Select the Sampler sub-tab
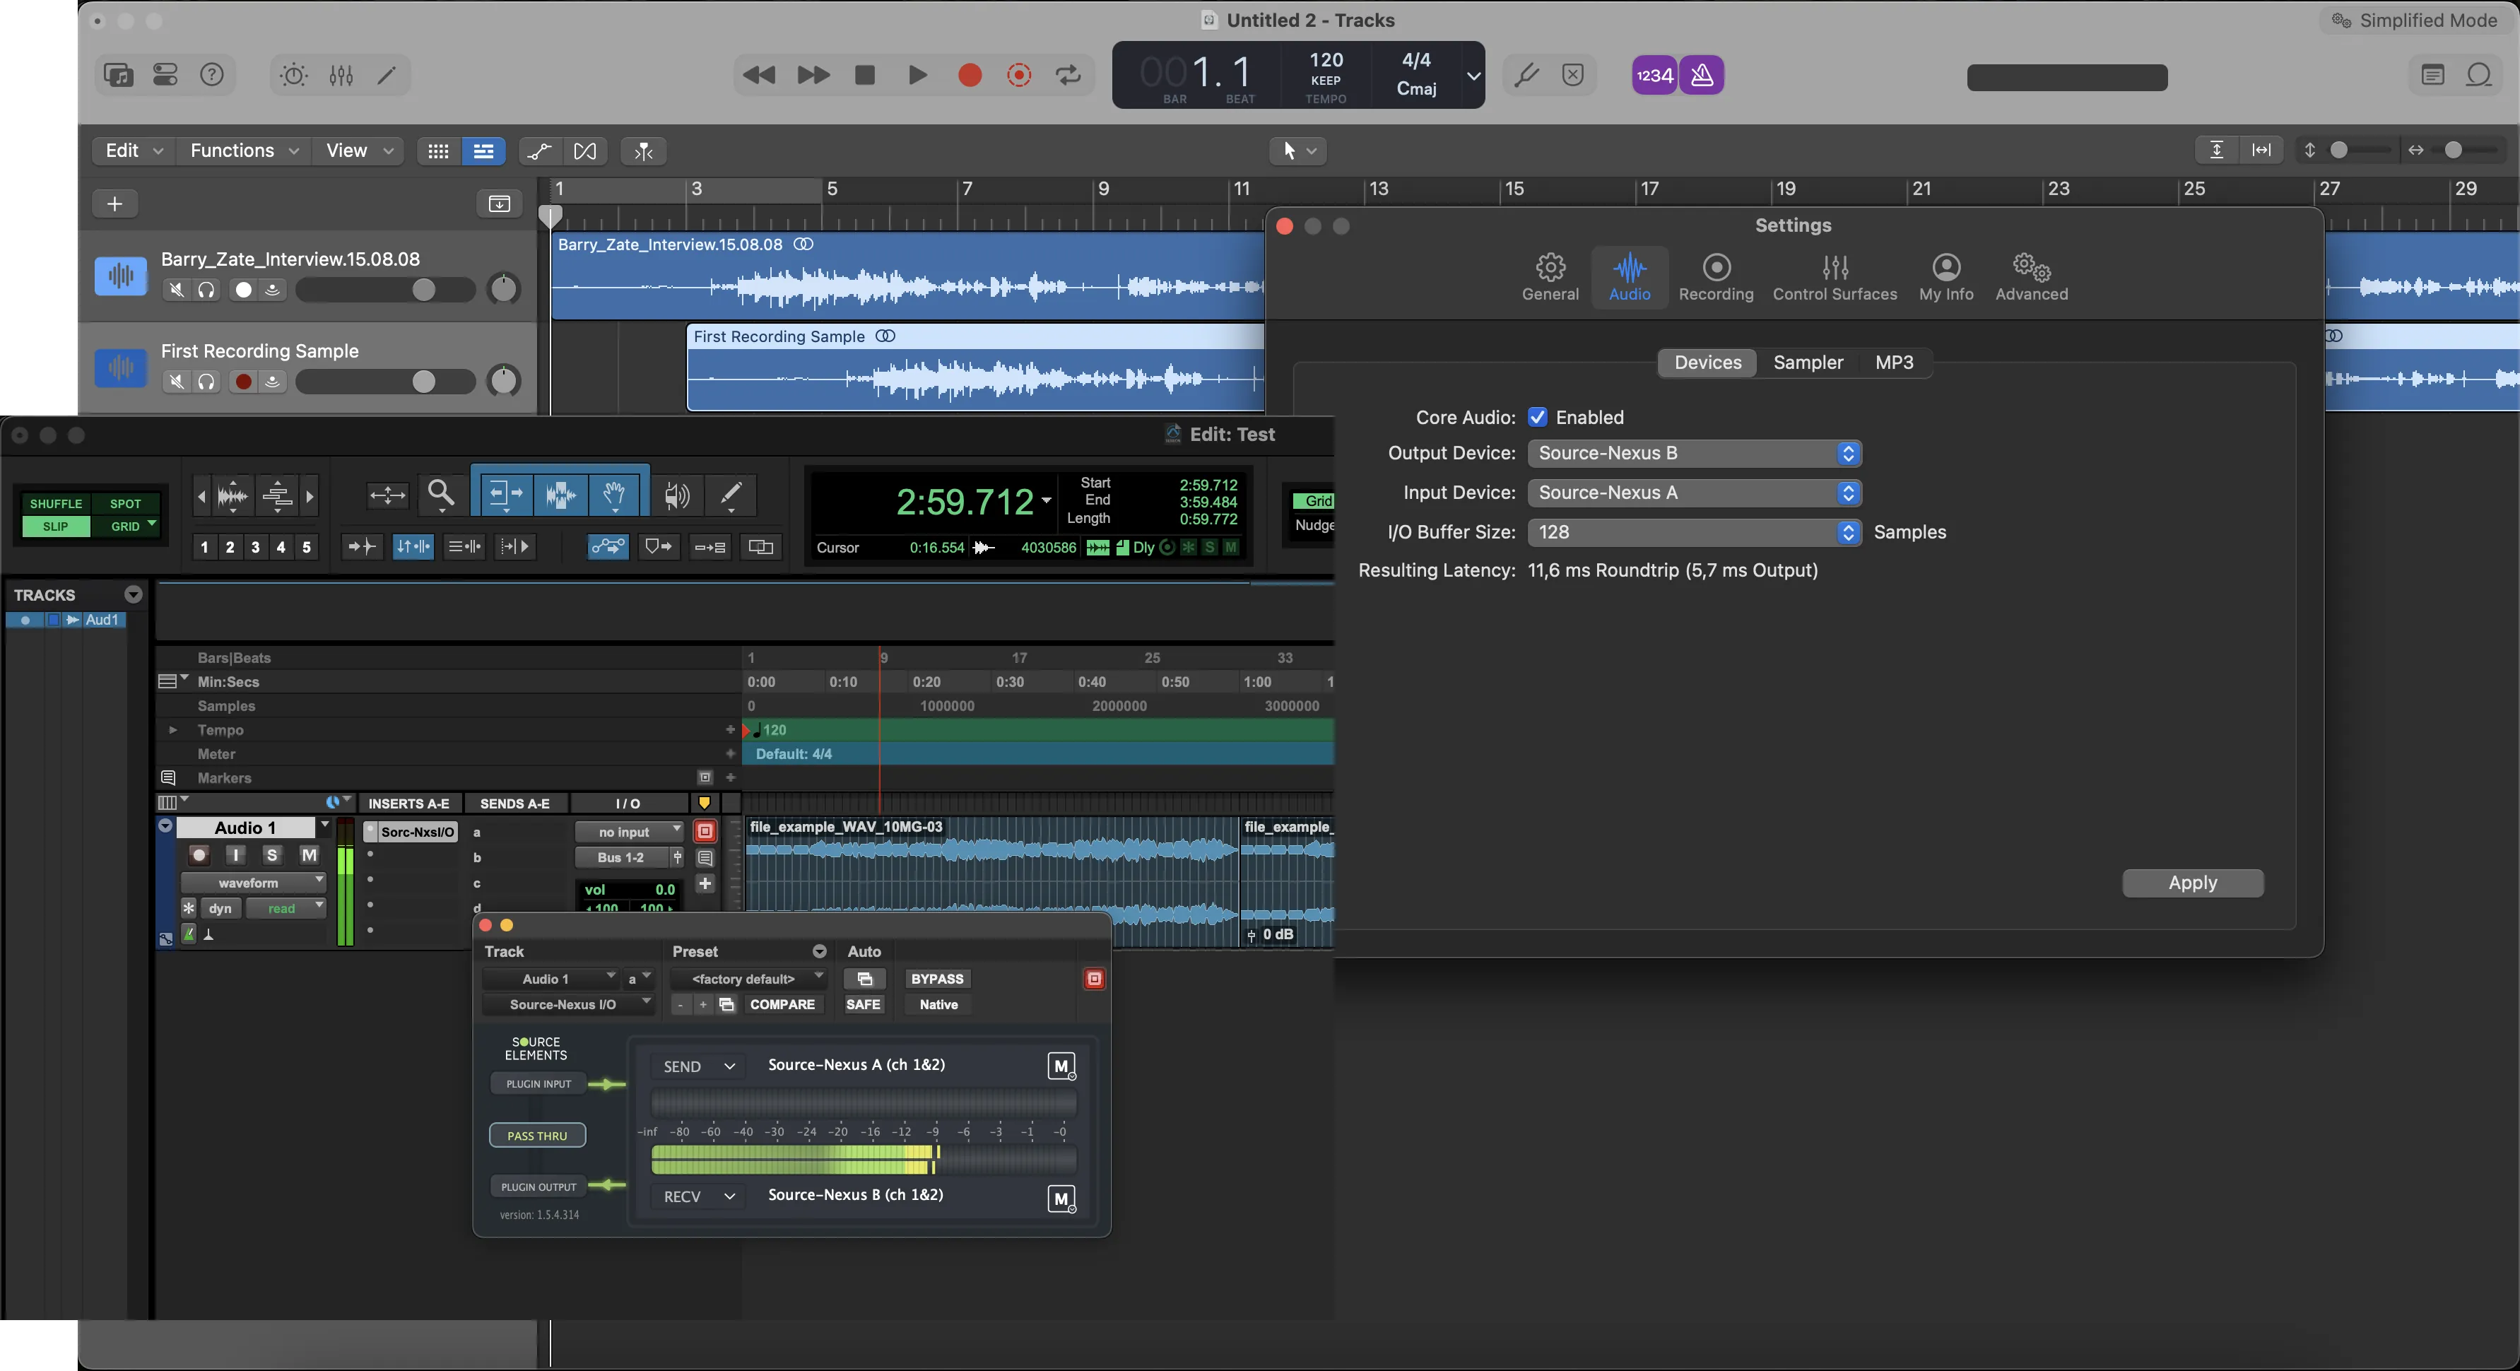This screenshot has width=2520, height=1371. [1808, 362]
